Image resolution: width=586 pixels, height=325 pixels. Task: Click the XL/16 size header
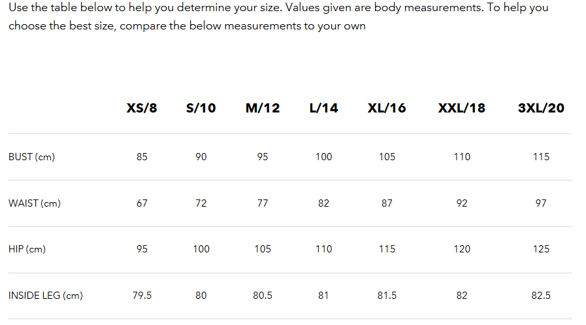click(x=387, y=108)
